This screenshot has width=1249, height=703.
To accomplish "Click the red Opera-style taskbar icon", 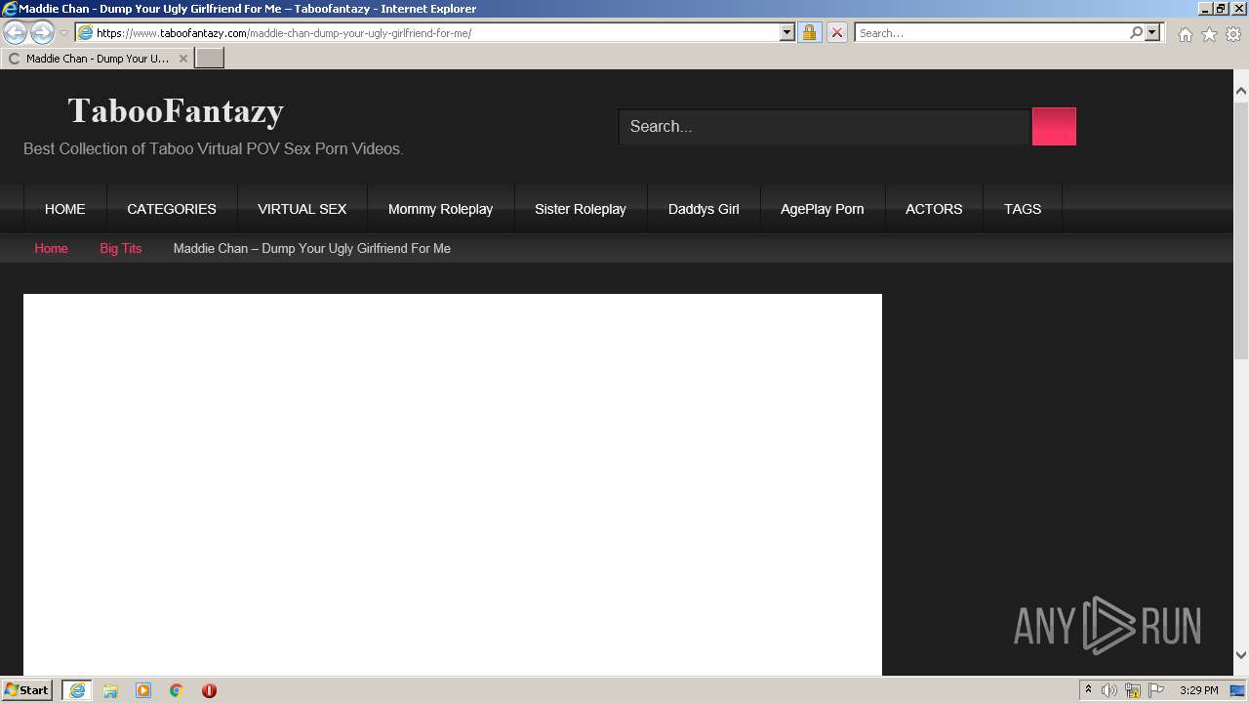I will point(209,690).
